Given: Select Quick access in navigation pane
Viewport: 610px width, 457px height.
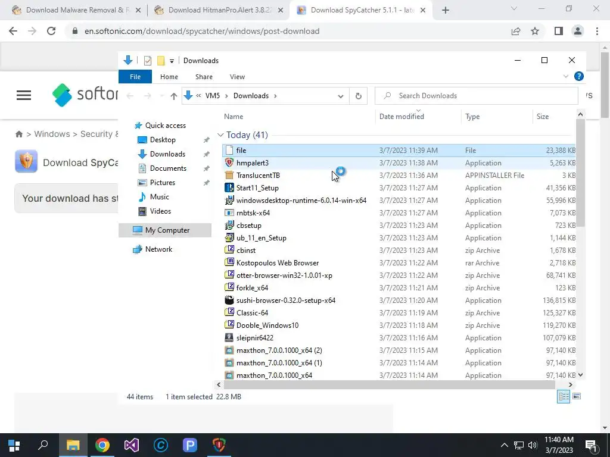Looking at the screenshot, I should 166,126.
